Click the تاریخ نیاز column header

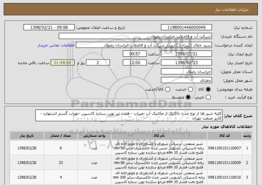tap(27, 135)
